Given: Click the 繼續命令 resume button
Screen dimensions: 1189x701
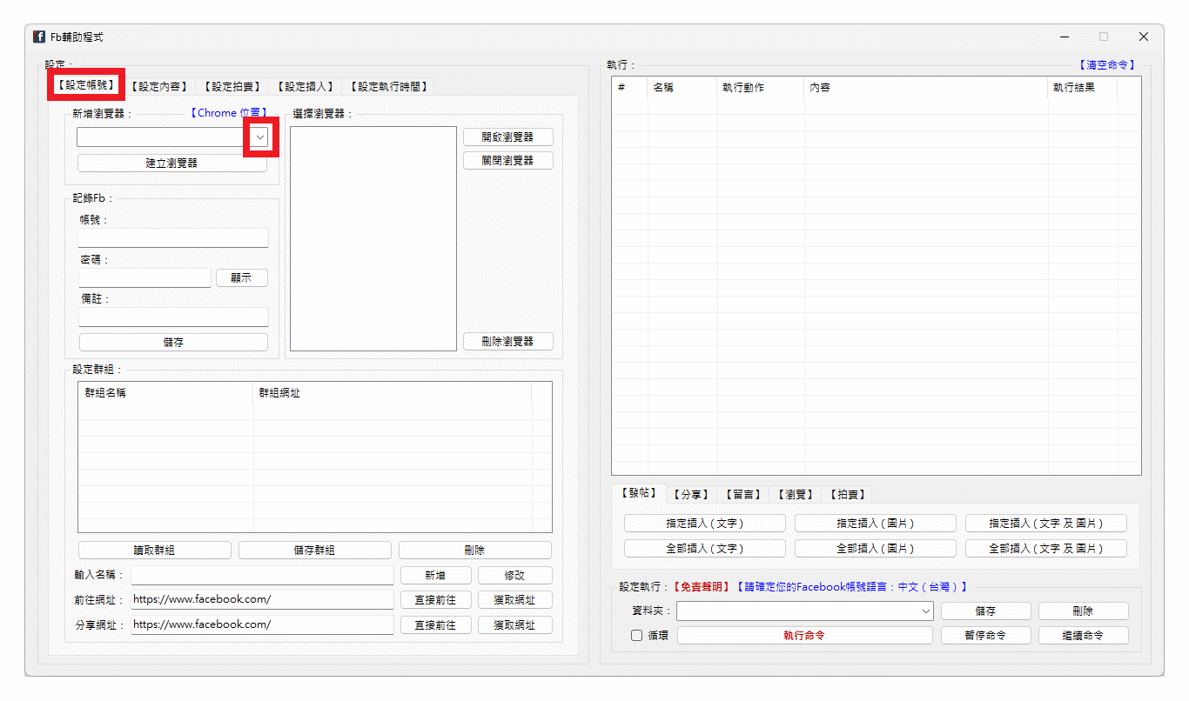Looking at the screenshot, I should [1084, 636].
